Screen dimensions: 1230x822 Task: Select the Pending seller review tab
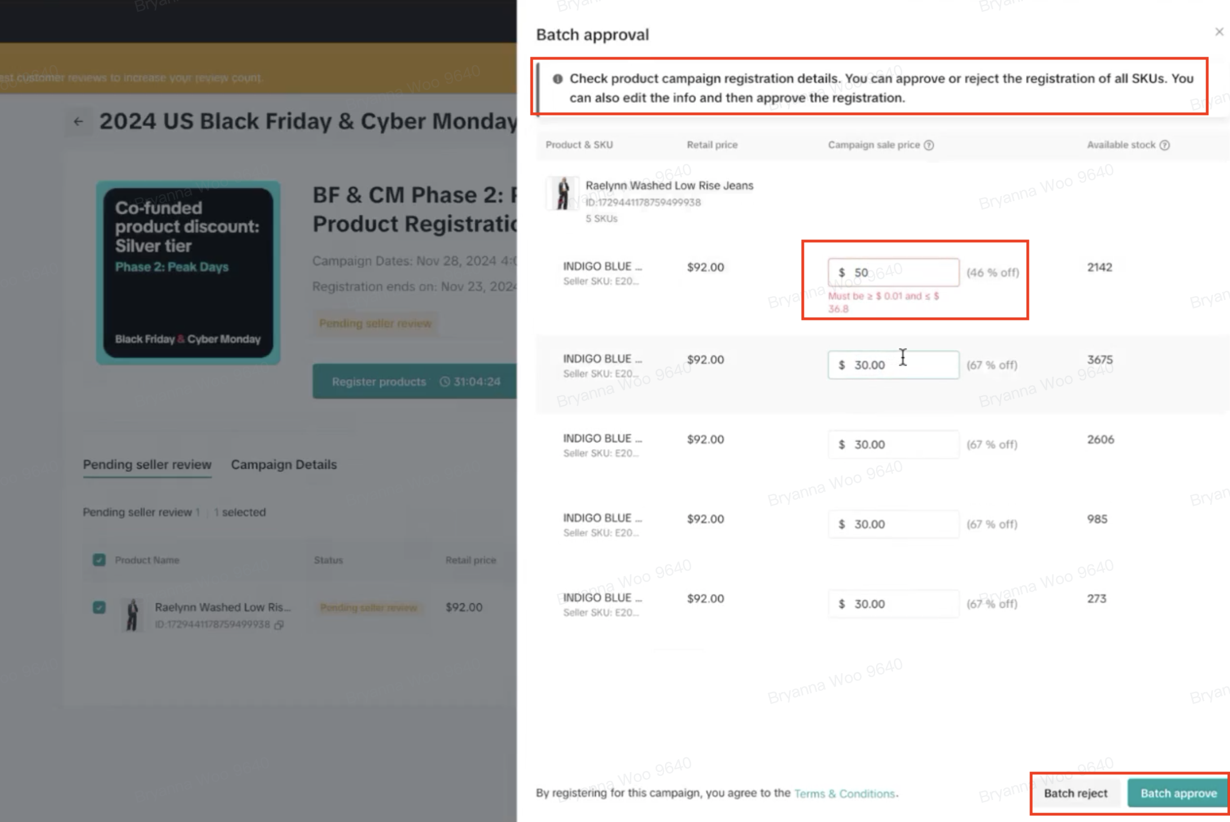coord(147,464)
